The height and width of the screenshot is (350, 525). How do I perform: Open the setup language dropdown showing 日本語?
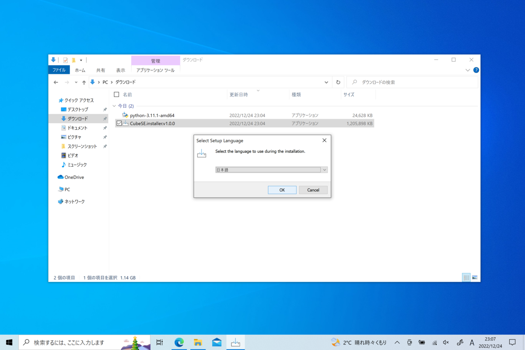(x=271, y=170)
